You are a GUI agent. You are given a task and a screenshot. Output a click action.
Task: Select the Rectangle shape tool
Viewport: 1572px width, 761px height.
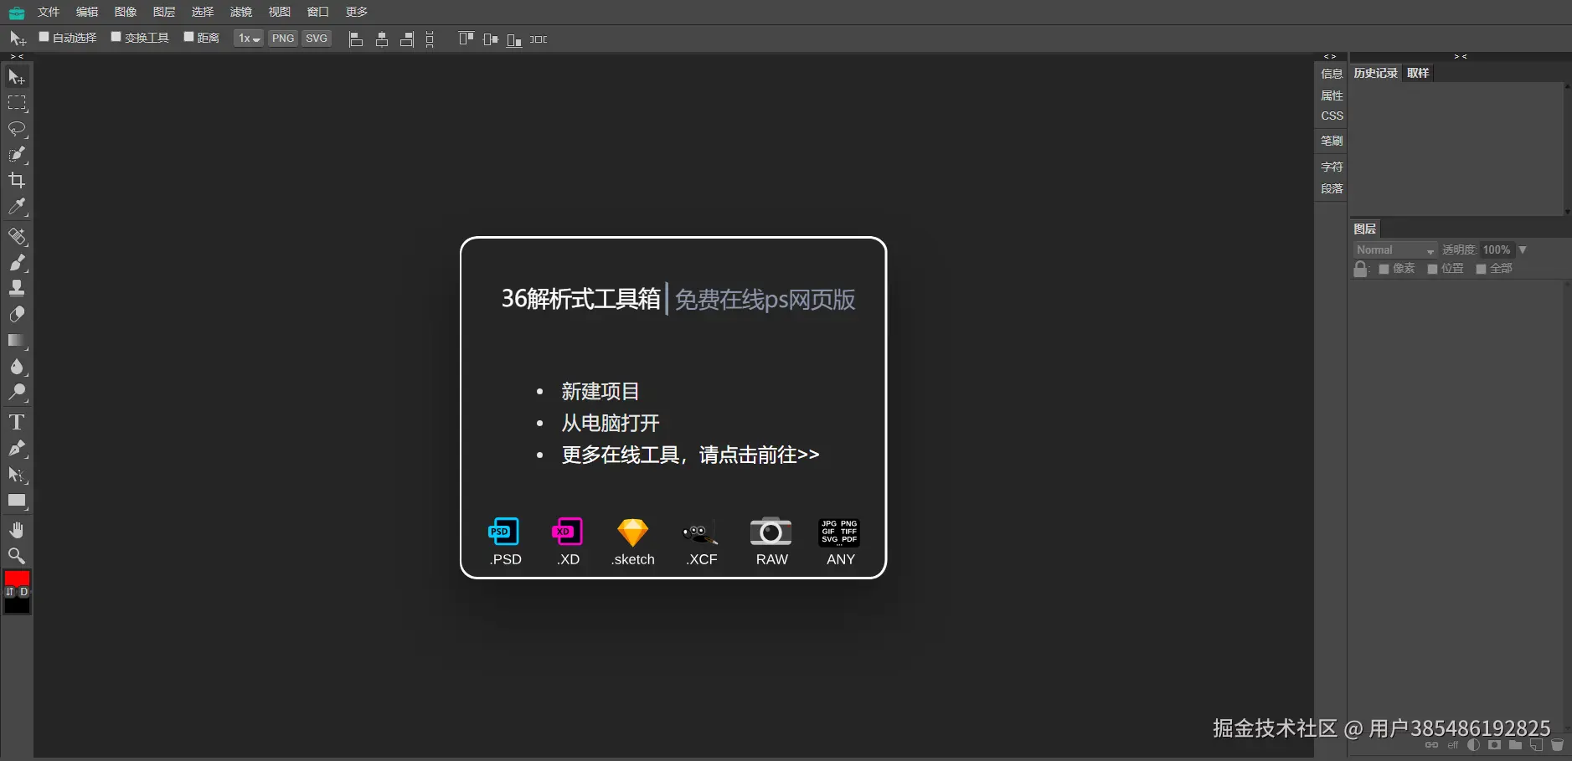[17, 501]
